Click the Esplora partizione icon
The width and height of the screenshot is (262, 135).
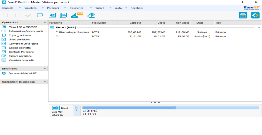(x=4, y=56)
